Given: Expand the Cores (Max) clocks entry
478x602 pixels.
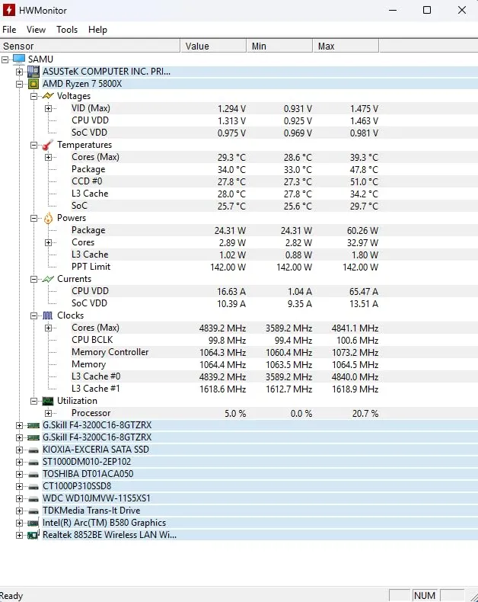Looking at the screenshot, I should tap(49, 328).
